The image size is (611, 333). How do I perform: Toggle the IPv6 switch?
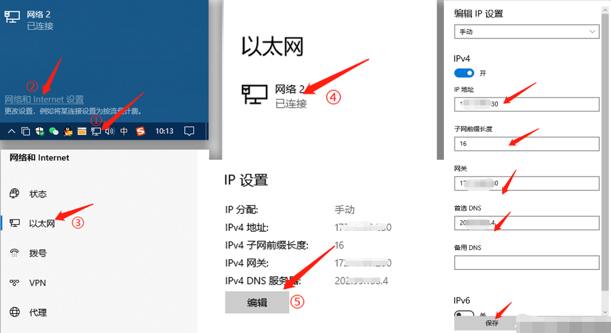[x=464, y=313]
